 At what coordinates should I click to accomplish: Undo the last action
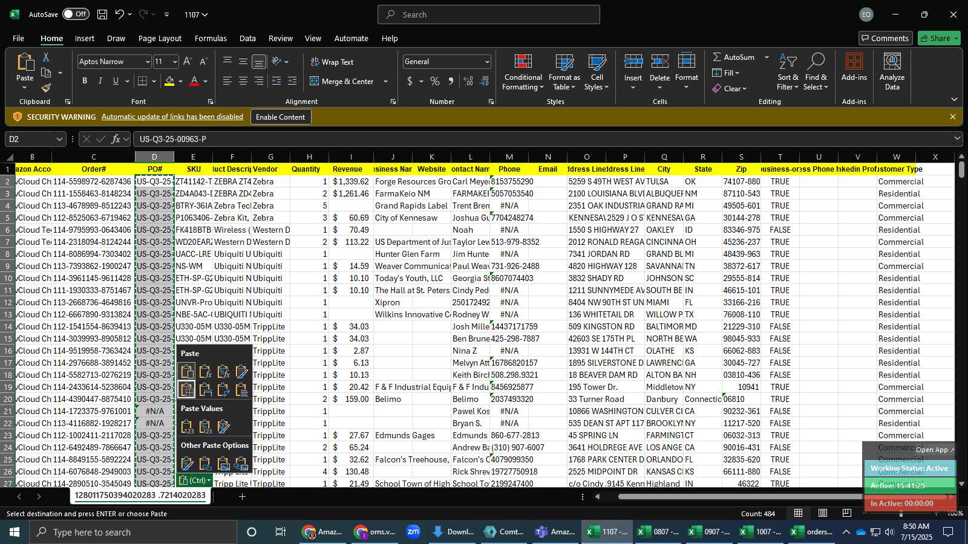tap(120, 15)
